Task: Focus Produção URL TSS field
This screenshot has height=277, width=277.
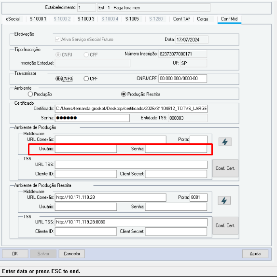Action: click(x=131, y=165)
